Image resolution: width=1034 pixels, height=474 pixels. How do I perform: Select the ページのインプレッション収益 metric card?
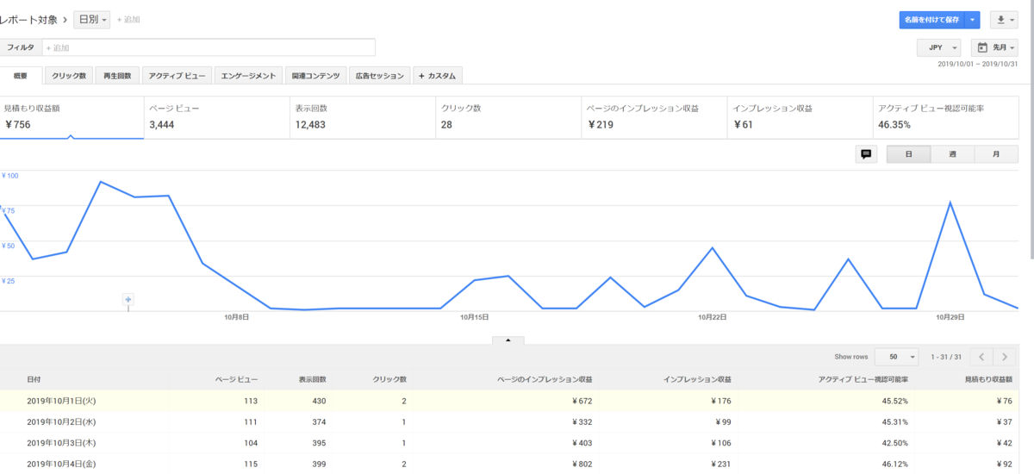654,116
